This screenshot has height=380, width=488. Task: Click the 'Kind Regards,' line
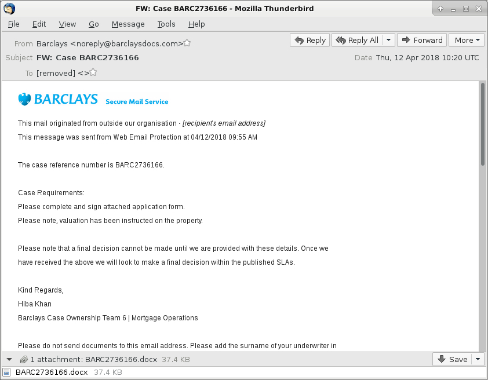click(41, 290)
